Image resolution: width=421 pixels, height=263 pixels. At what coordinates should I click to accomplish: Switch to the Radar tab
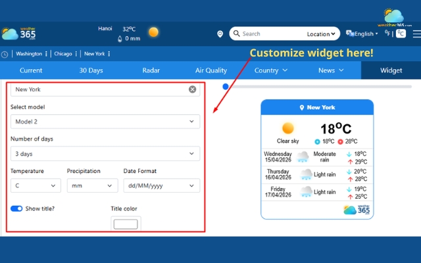pyautogui.click(x=151, y=70)
